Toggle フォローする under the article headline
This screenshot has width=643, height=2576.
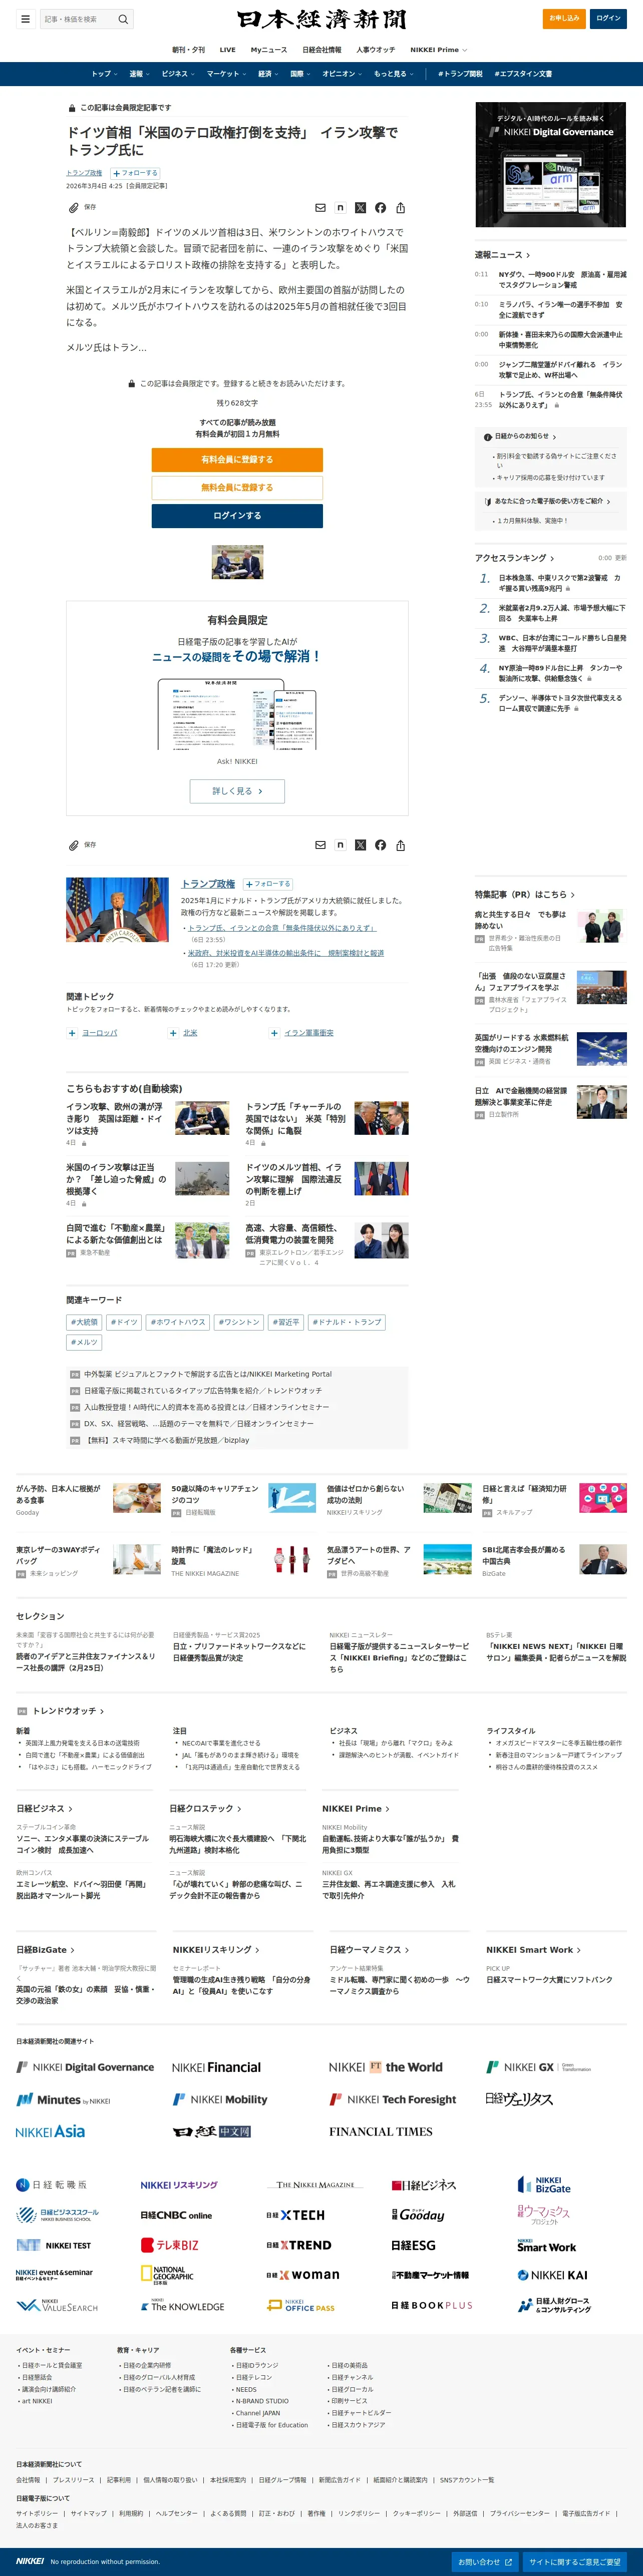[x=135, y=173]
